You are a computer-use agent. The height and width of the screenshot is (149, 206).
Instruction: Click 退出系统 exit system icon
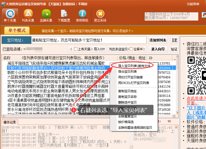100,16
